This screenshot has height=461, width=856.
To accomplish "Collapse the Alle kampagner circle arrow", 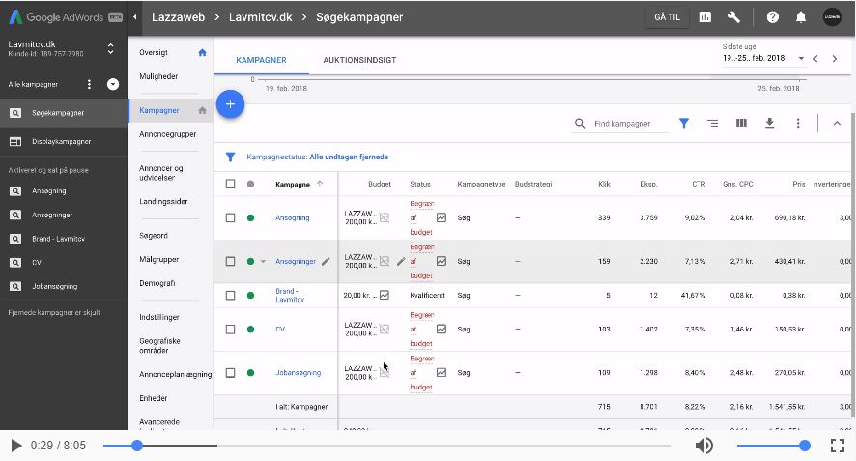I will (113, 84).
